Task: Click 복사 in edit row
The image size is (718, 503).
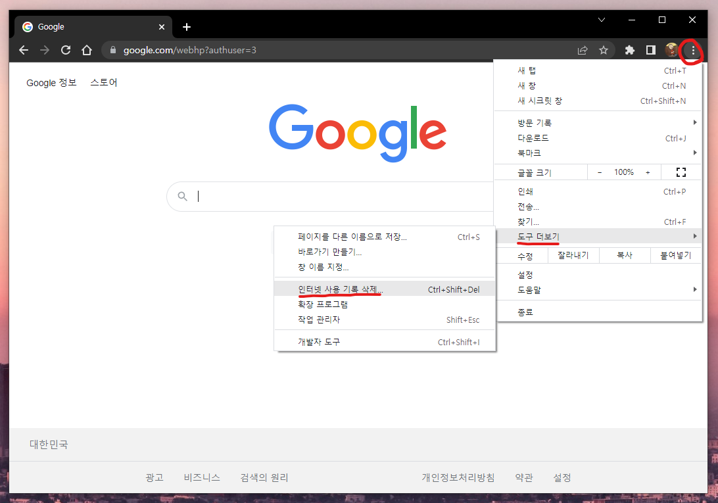Action: (x=625, y=255)
